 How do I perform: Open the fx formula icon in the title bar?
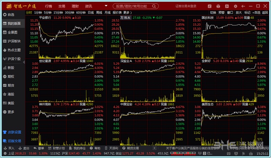pos(227,6)
